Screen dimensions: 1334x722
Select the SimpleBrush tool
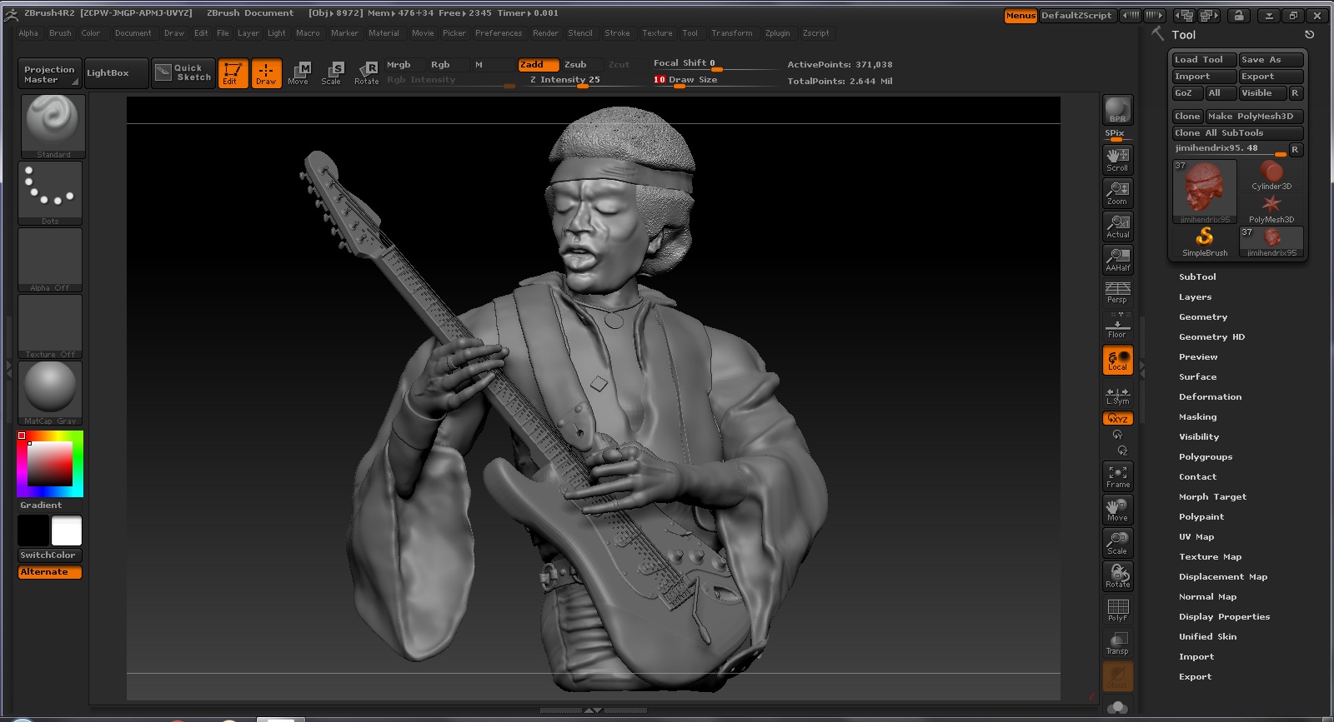coord(1205,241)
